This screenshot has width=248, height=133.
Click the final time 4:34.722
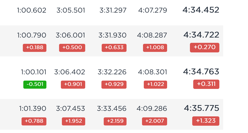pyautogui.click(x=201, y=35)
